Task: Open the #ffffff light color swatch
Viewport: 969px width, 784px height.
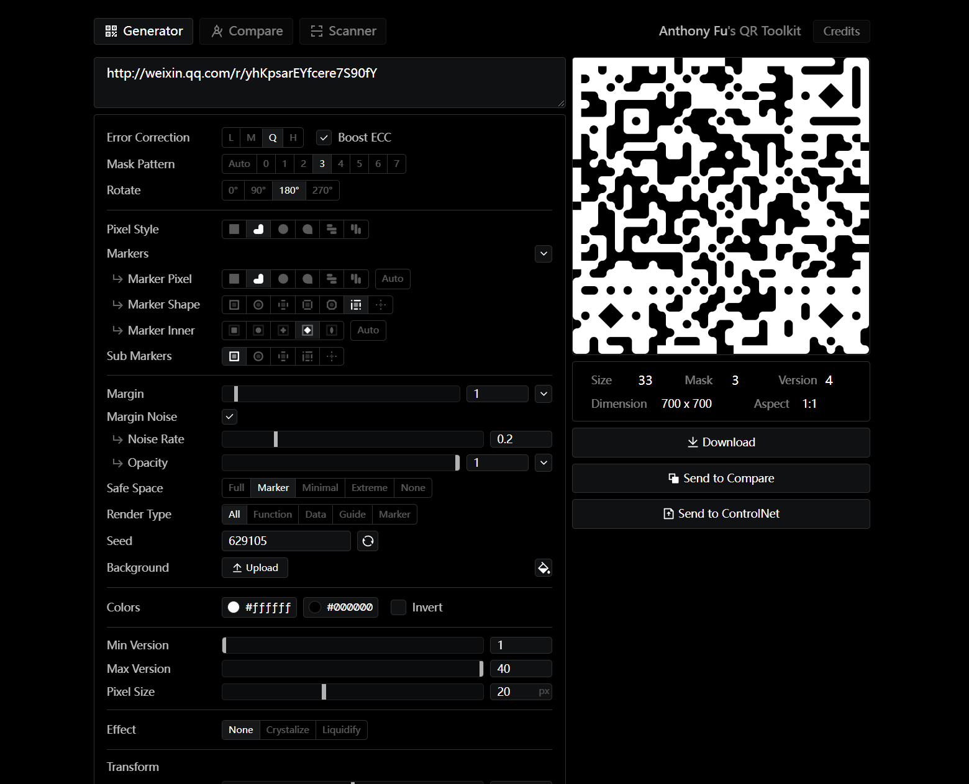Action: [x=259, y=607]
